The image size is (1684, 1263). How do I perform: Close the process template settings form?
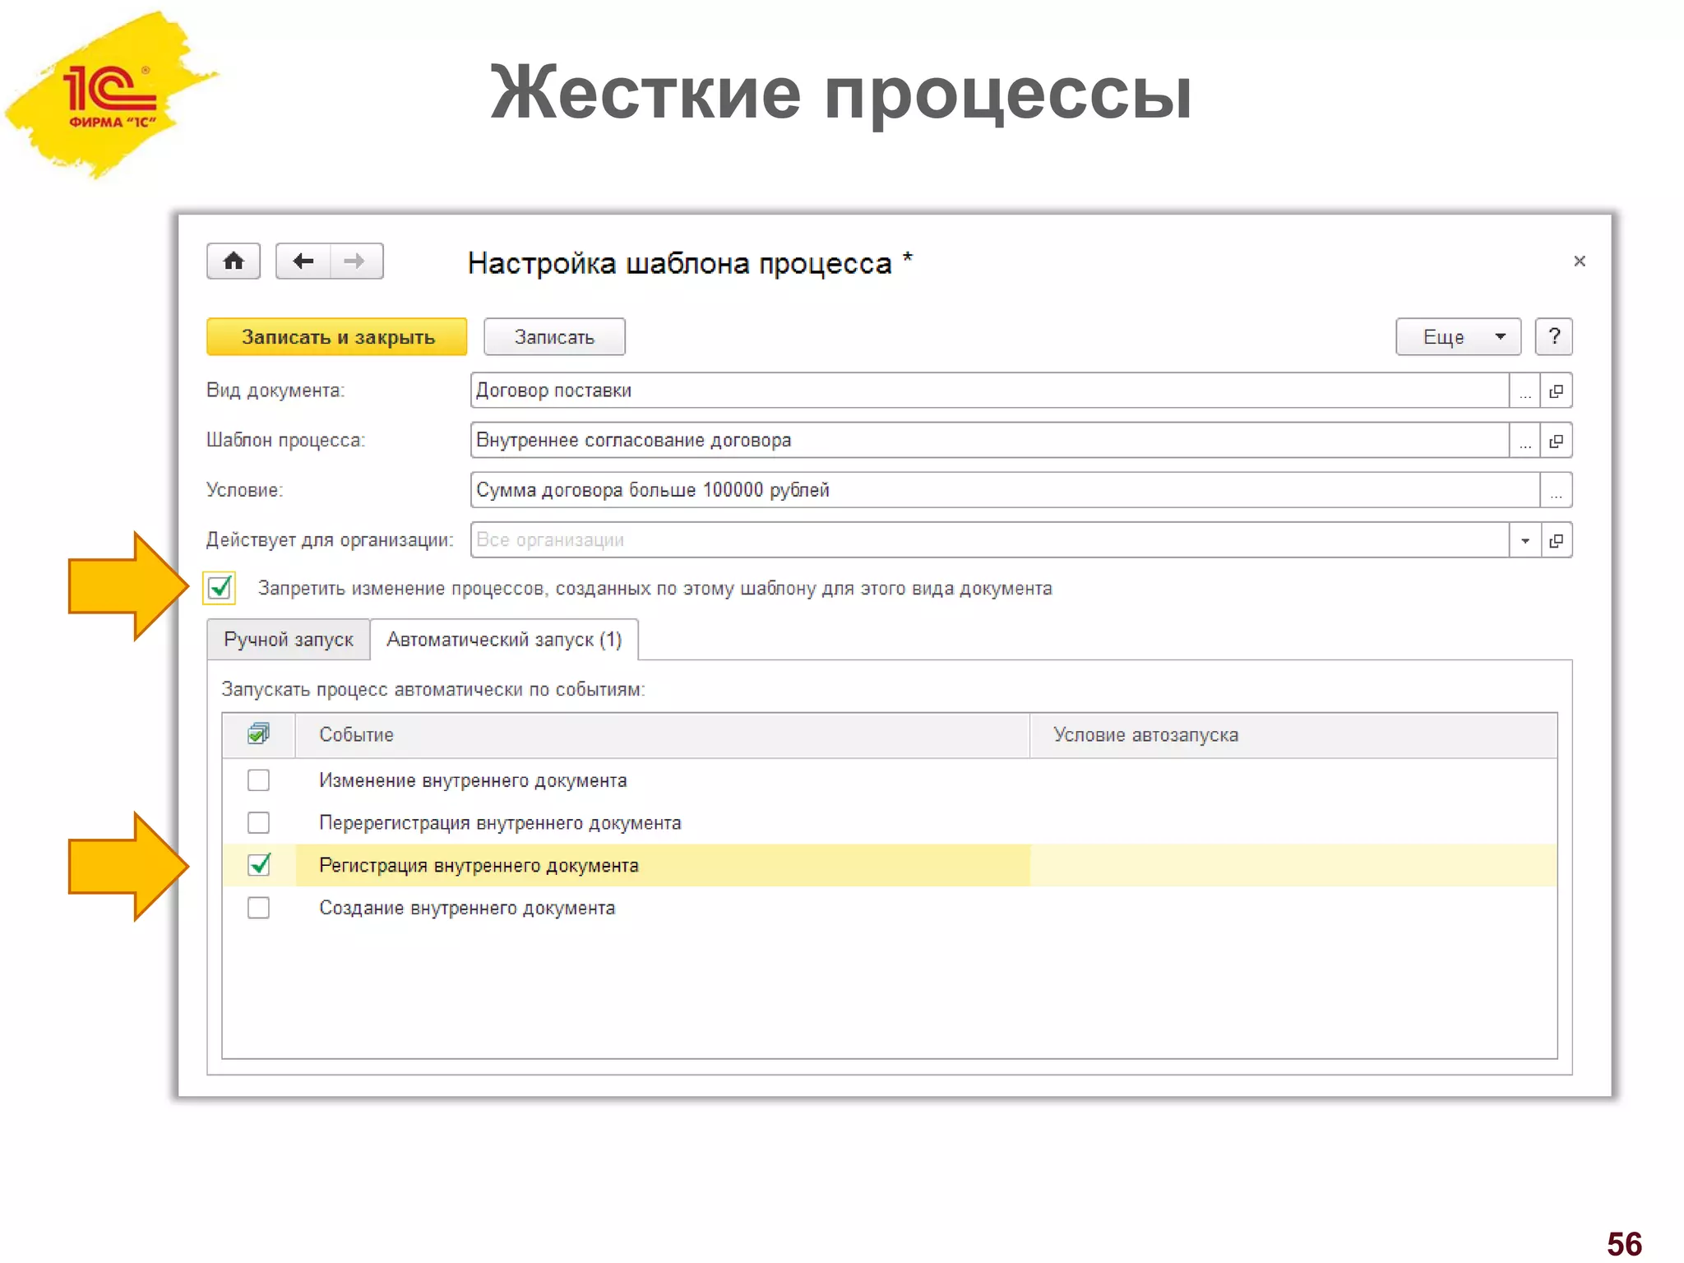[x=1579, y=261]
